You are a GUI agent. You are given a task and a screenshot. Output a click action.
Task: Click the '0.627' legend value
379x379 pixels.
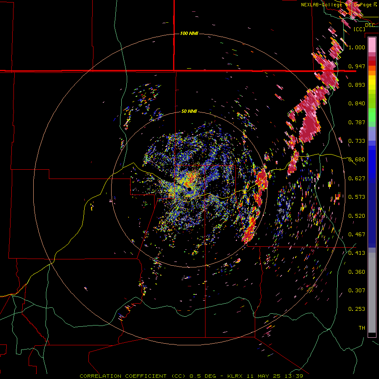click(357, 179)
